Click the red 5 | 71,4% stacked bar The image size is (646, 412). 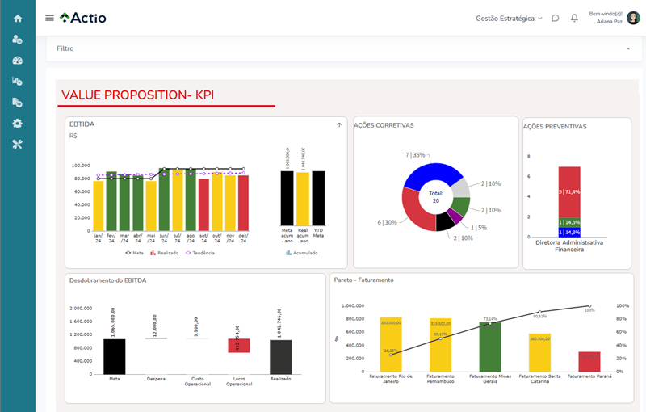pyautogui.click(x=569, y=191)
